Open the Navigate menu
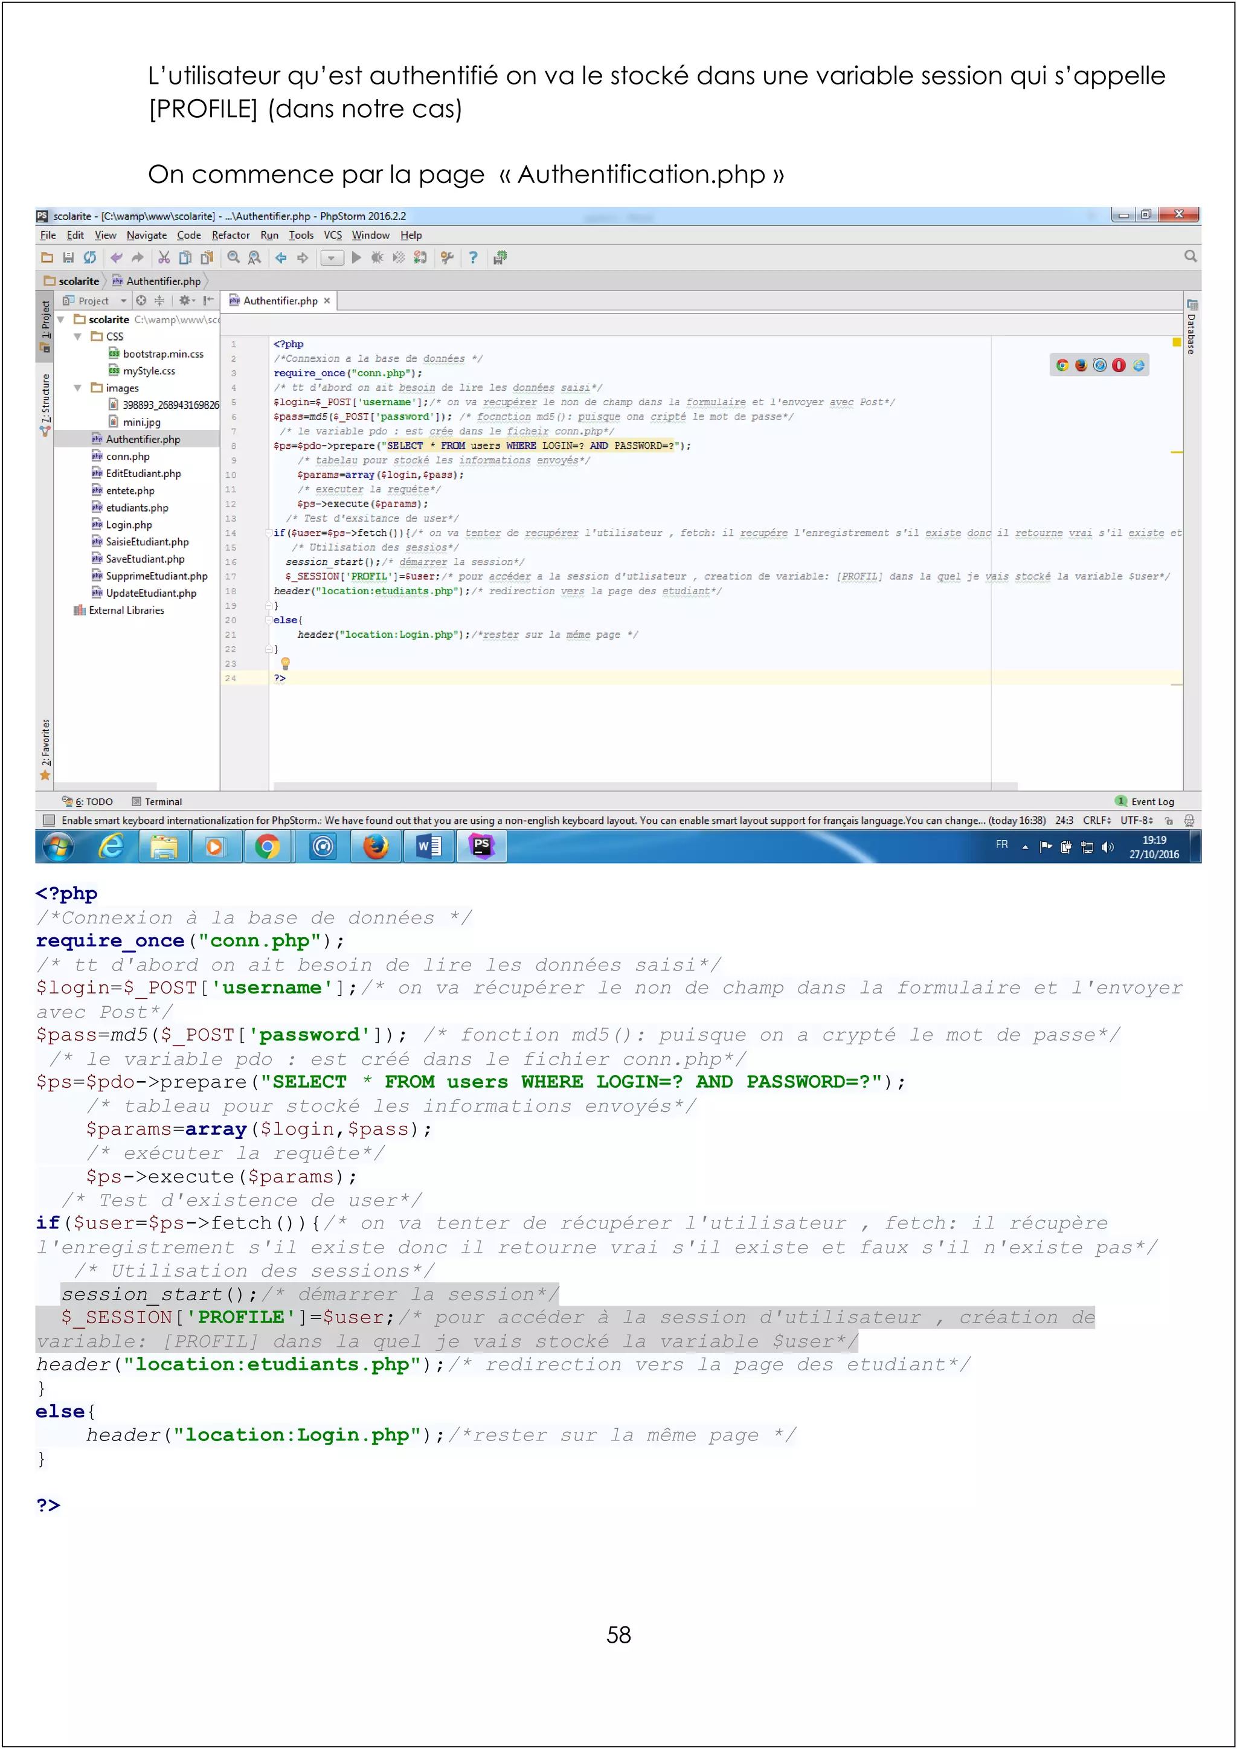This screenshot has height=1749, width=1237. coord(146,236)
